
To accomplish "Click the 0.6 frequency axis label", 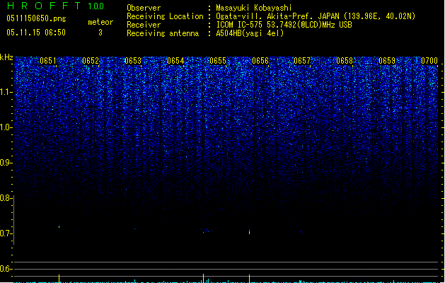I will (x=6, y=269).
